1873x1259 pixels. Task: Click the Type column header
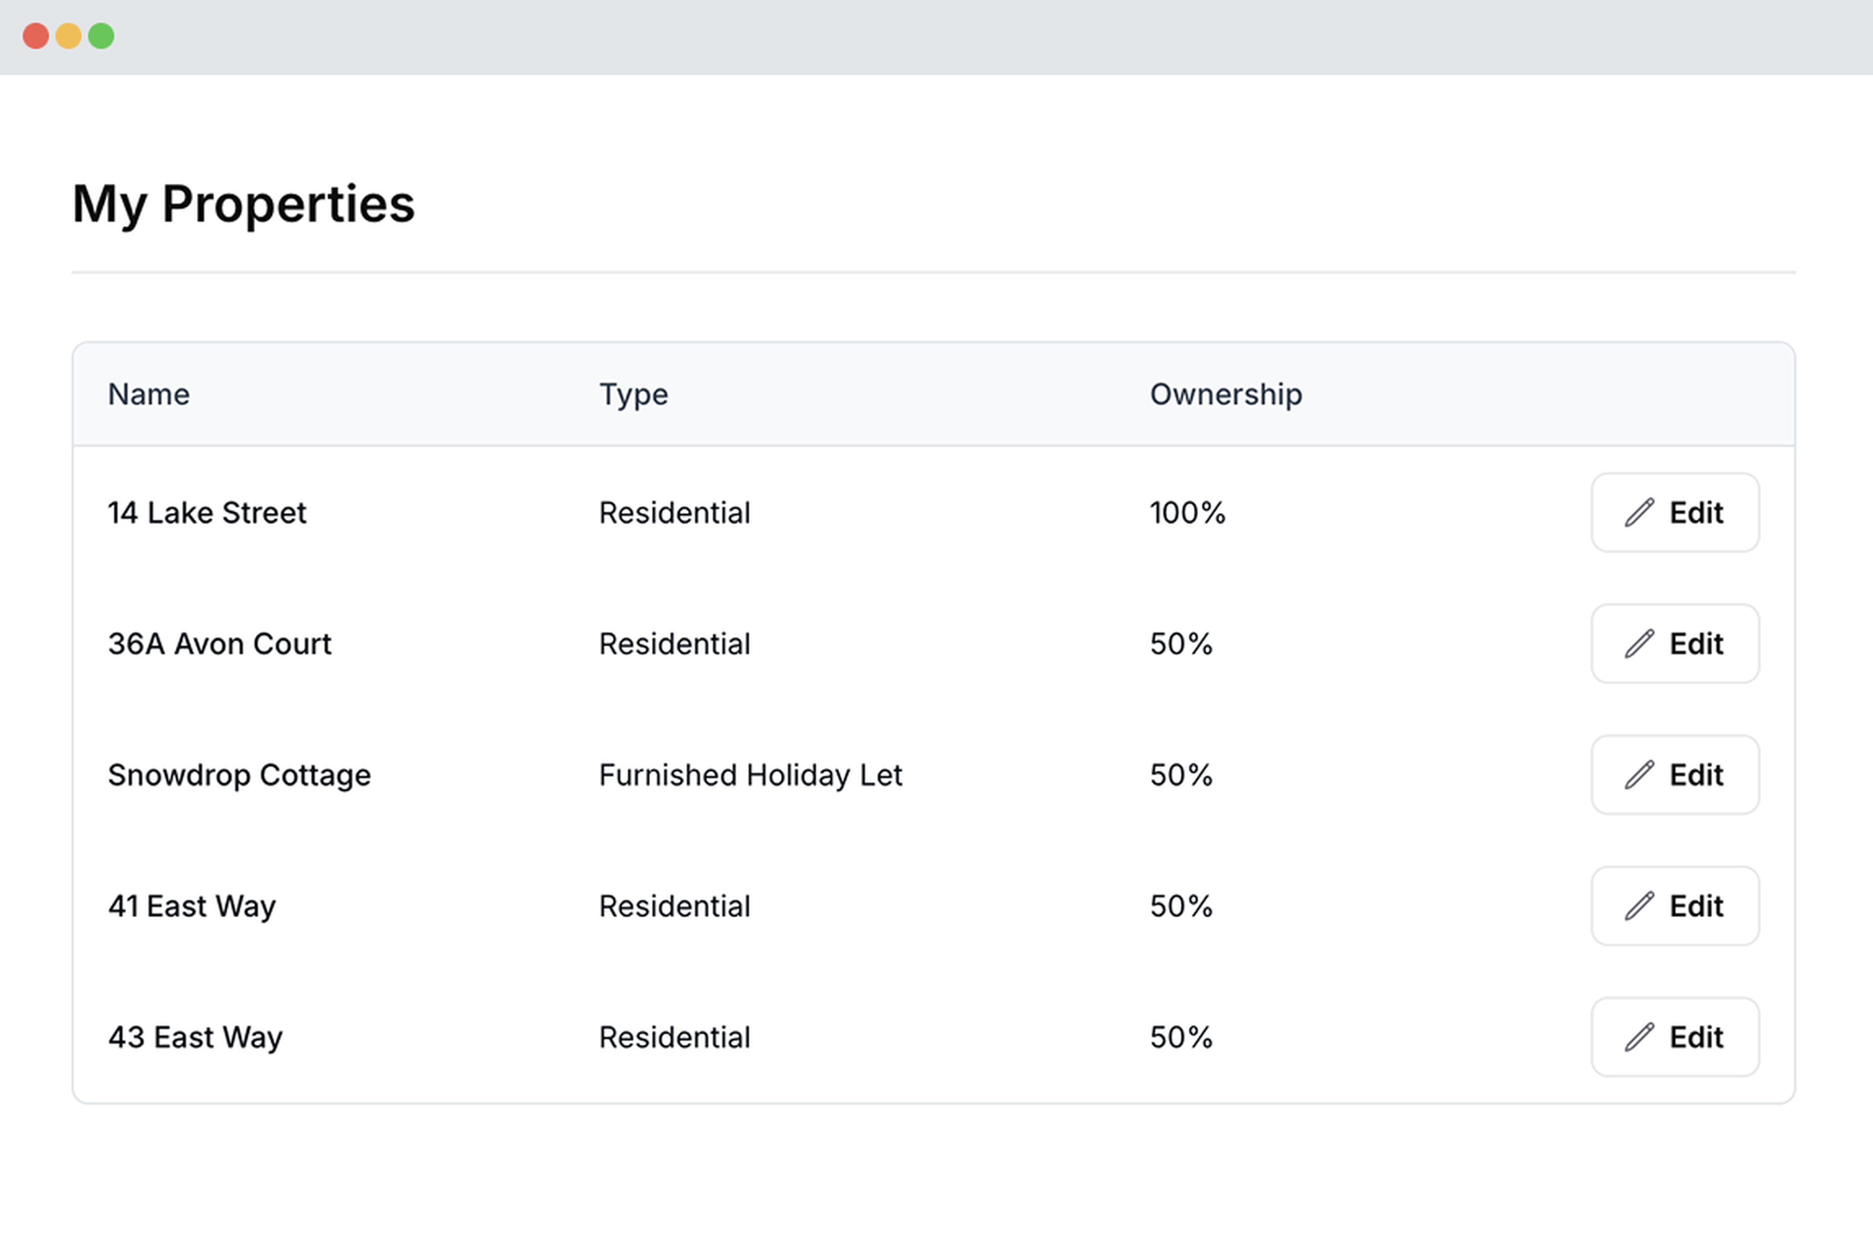tap(633, 394)
